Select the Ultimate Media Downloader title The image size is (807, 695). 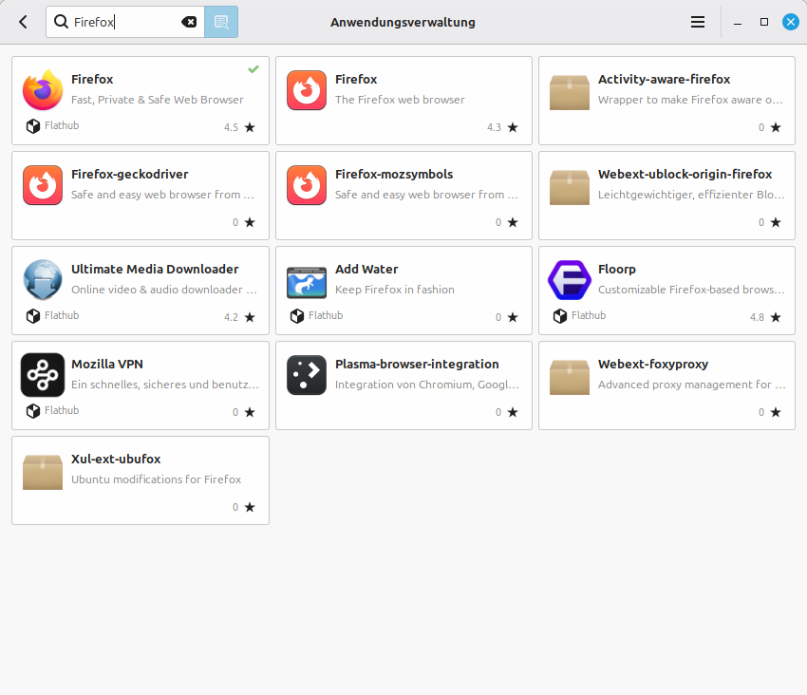pos(155,270)
